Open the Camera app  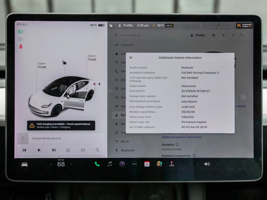pos(122,164)
